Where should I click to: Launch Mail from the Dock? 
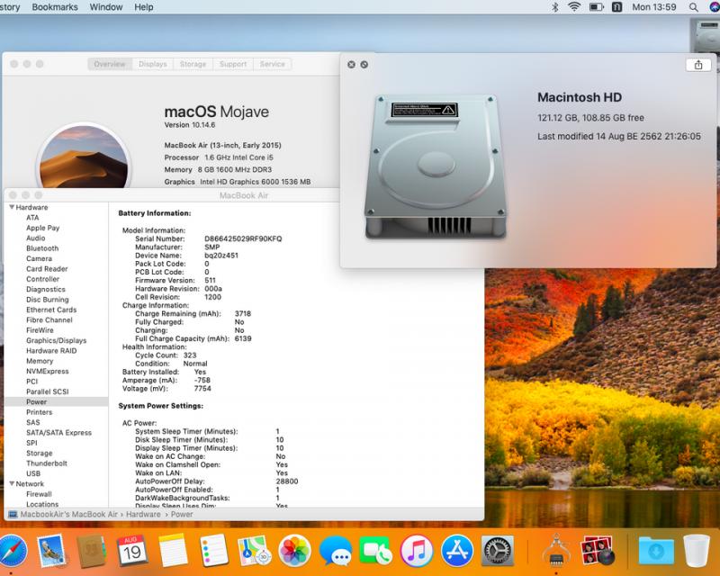(51, 550)
